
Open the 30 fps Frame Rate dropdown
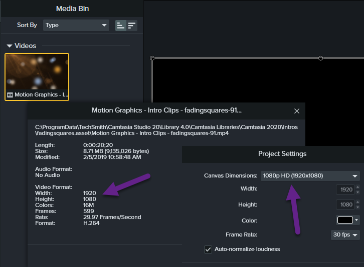[345, 235]
